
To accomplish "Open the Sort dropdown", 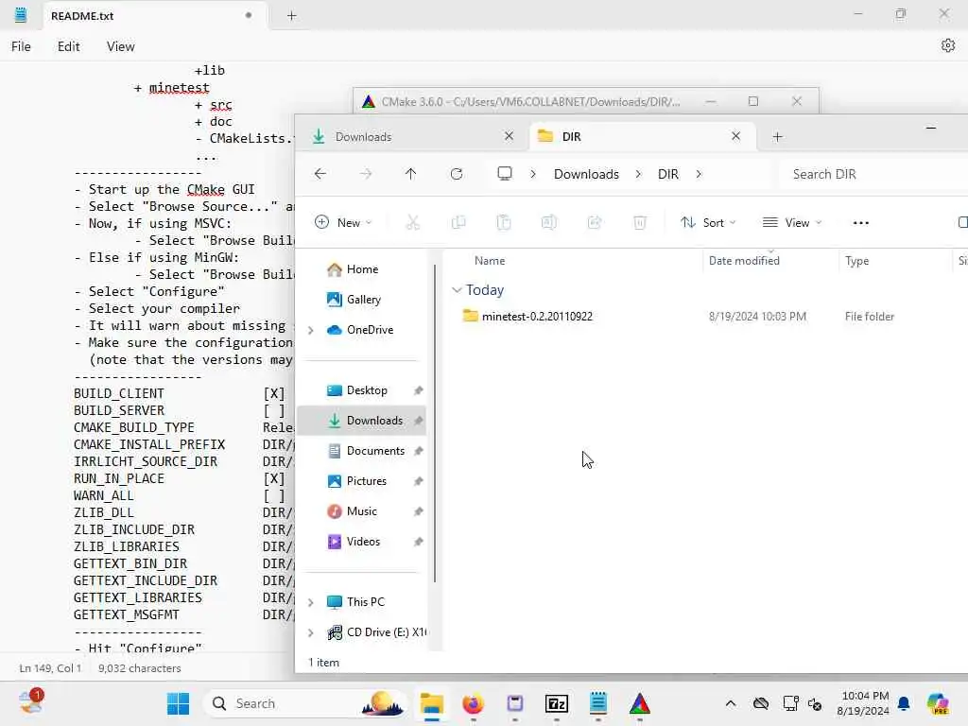I will coord(708,223).
